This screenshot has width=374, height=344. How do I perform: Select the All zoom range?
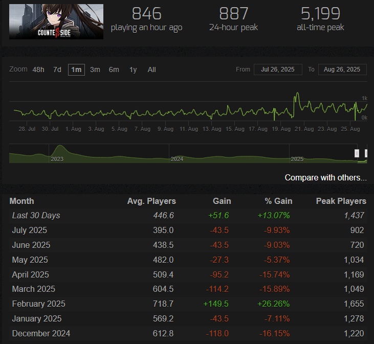click(152, 70)
